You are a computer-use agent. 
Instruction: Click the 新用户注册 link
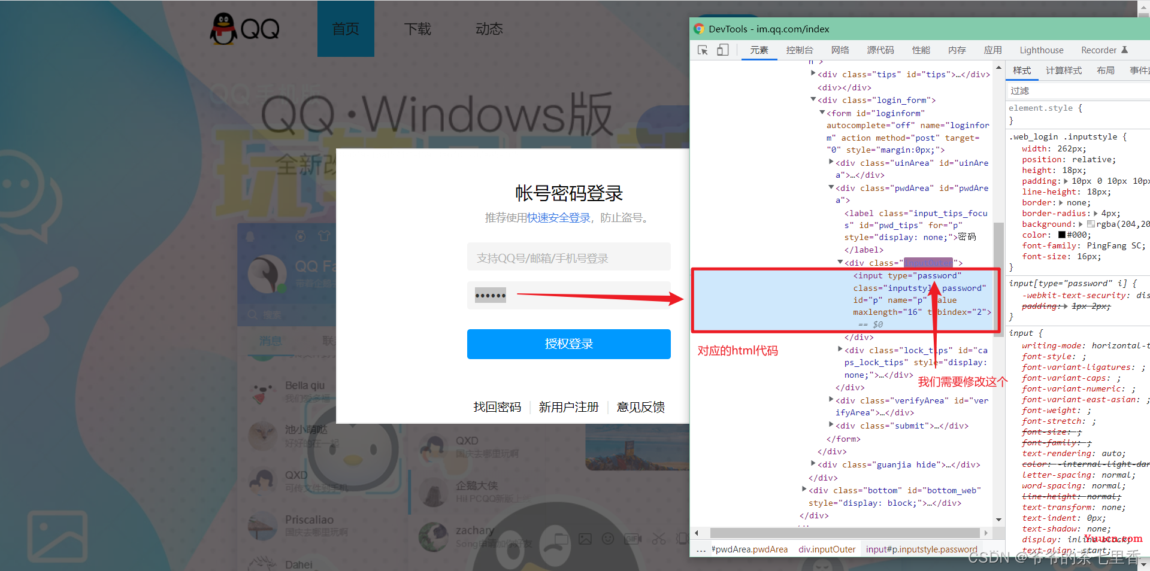pos(569,407)
